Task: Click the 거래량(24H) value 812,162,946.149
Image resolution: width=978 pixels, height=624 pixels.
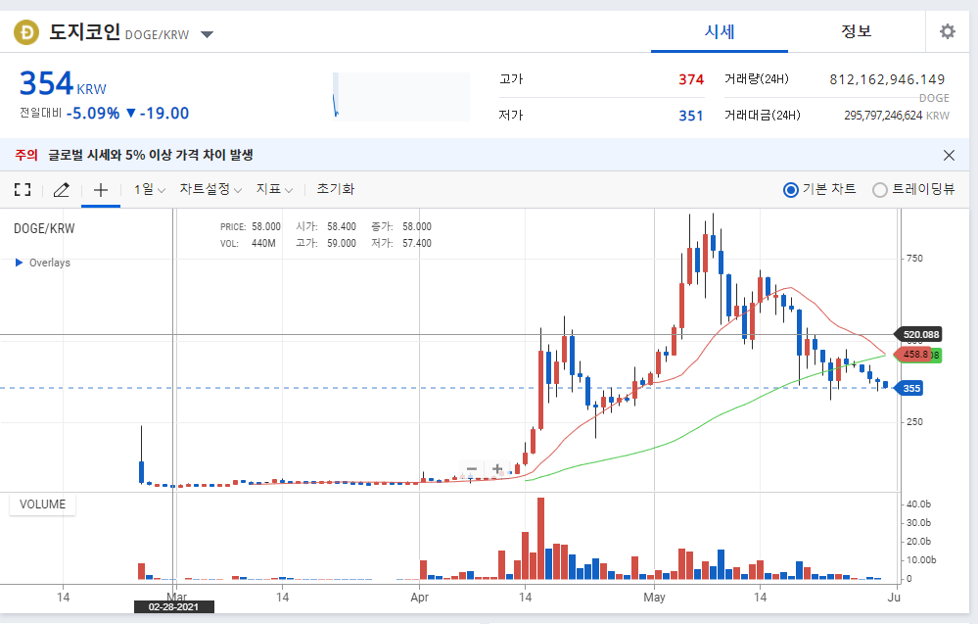Action: pos(887,79)
